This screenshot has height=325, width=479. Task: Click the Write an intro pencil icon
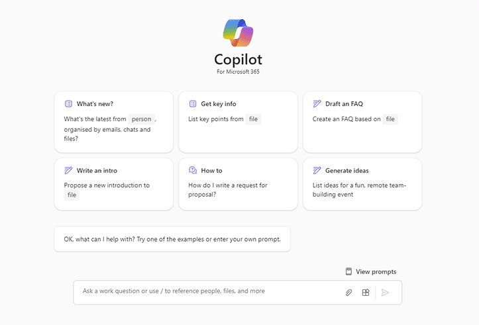(x=68, y=170)
